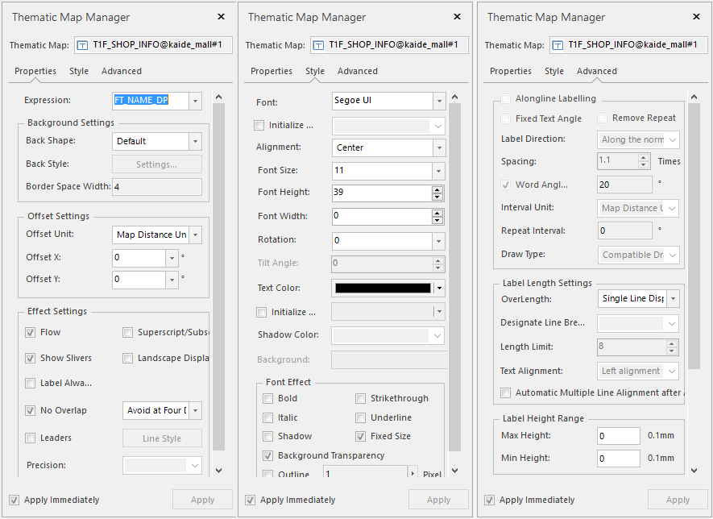Open the Properties tab in rightmost panel
This screenshot has width=713, height=519.
pos(511,71)
